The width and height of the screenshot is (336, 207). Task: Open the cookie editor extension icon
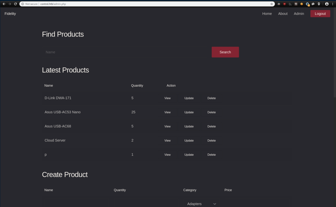pos(302,4)
